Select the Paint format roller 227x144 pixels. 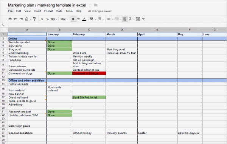coord(34,19)
